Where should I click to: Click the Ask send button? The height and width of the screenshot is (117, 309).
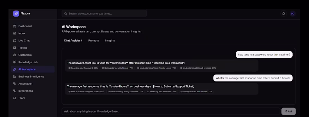pyautogui.click(x=288, y=111)
